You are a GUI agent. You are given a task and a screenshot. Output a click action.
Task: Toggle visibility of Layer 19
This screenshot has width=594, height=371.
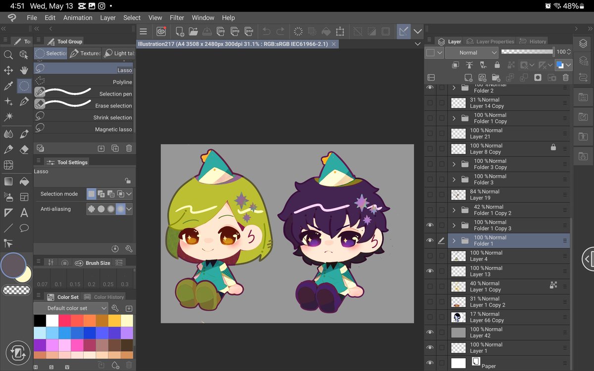coord(430,195)
